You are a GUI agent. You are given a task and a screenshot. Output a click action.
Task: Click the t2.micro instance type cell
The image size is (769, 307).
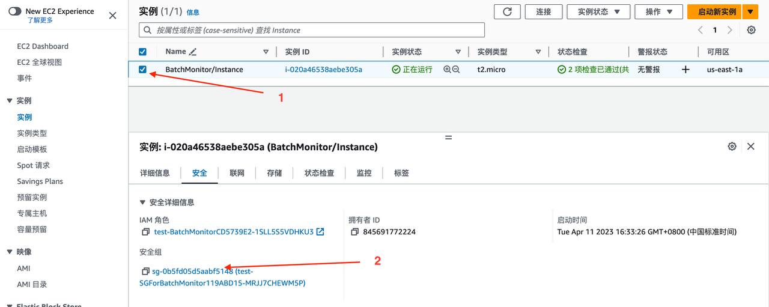tap(491, 70)
